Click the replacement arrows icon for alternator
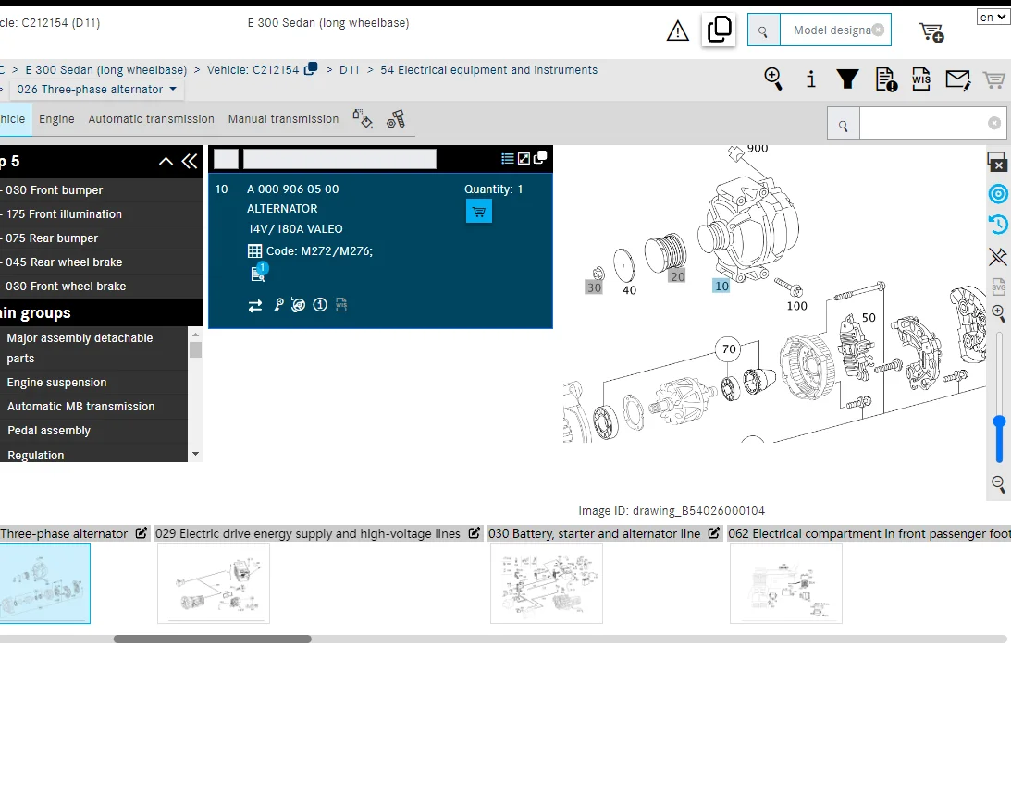This screenshot has width=1011, height=805. tap(255, 305)
